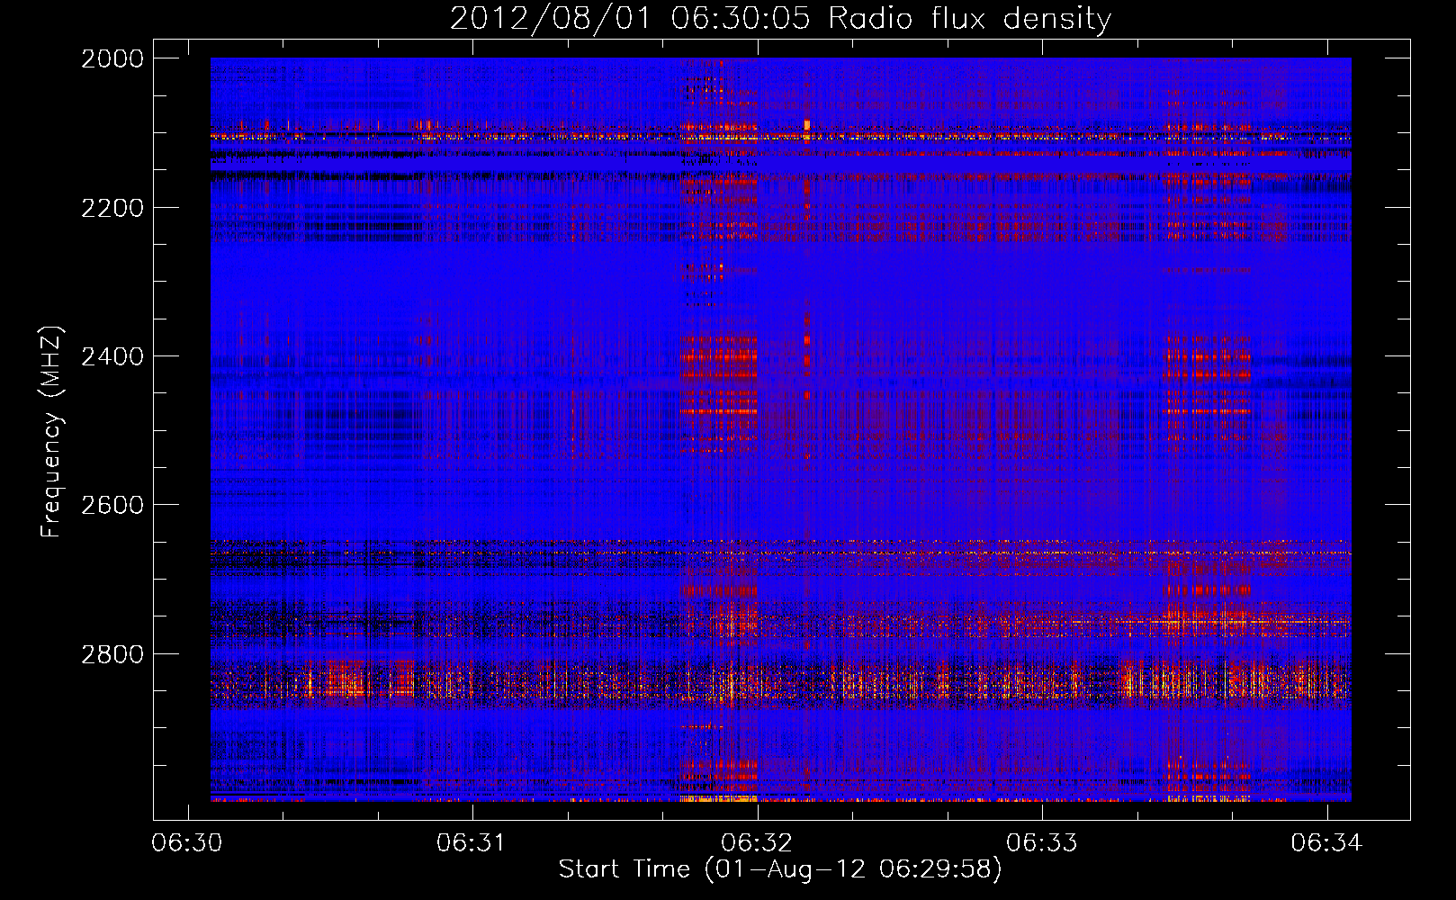Click the 2000 frequency tick label
1456x900 pixels.
112,58
